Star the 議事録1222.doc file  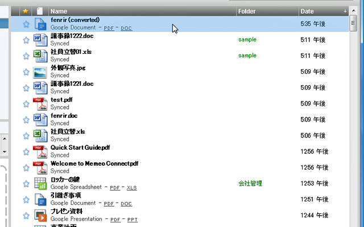26,40
